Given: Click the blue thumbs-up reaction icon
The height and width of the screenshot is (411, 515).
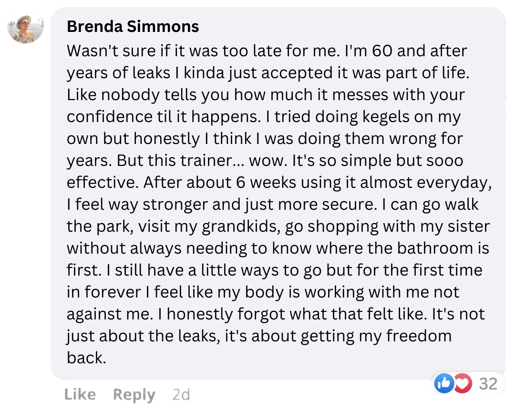Looking at the screenshot, I should [444, 384].
